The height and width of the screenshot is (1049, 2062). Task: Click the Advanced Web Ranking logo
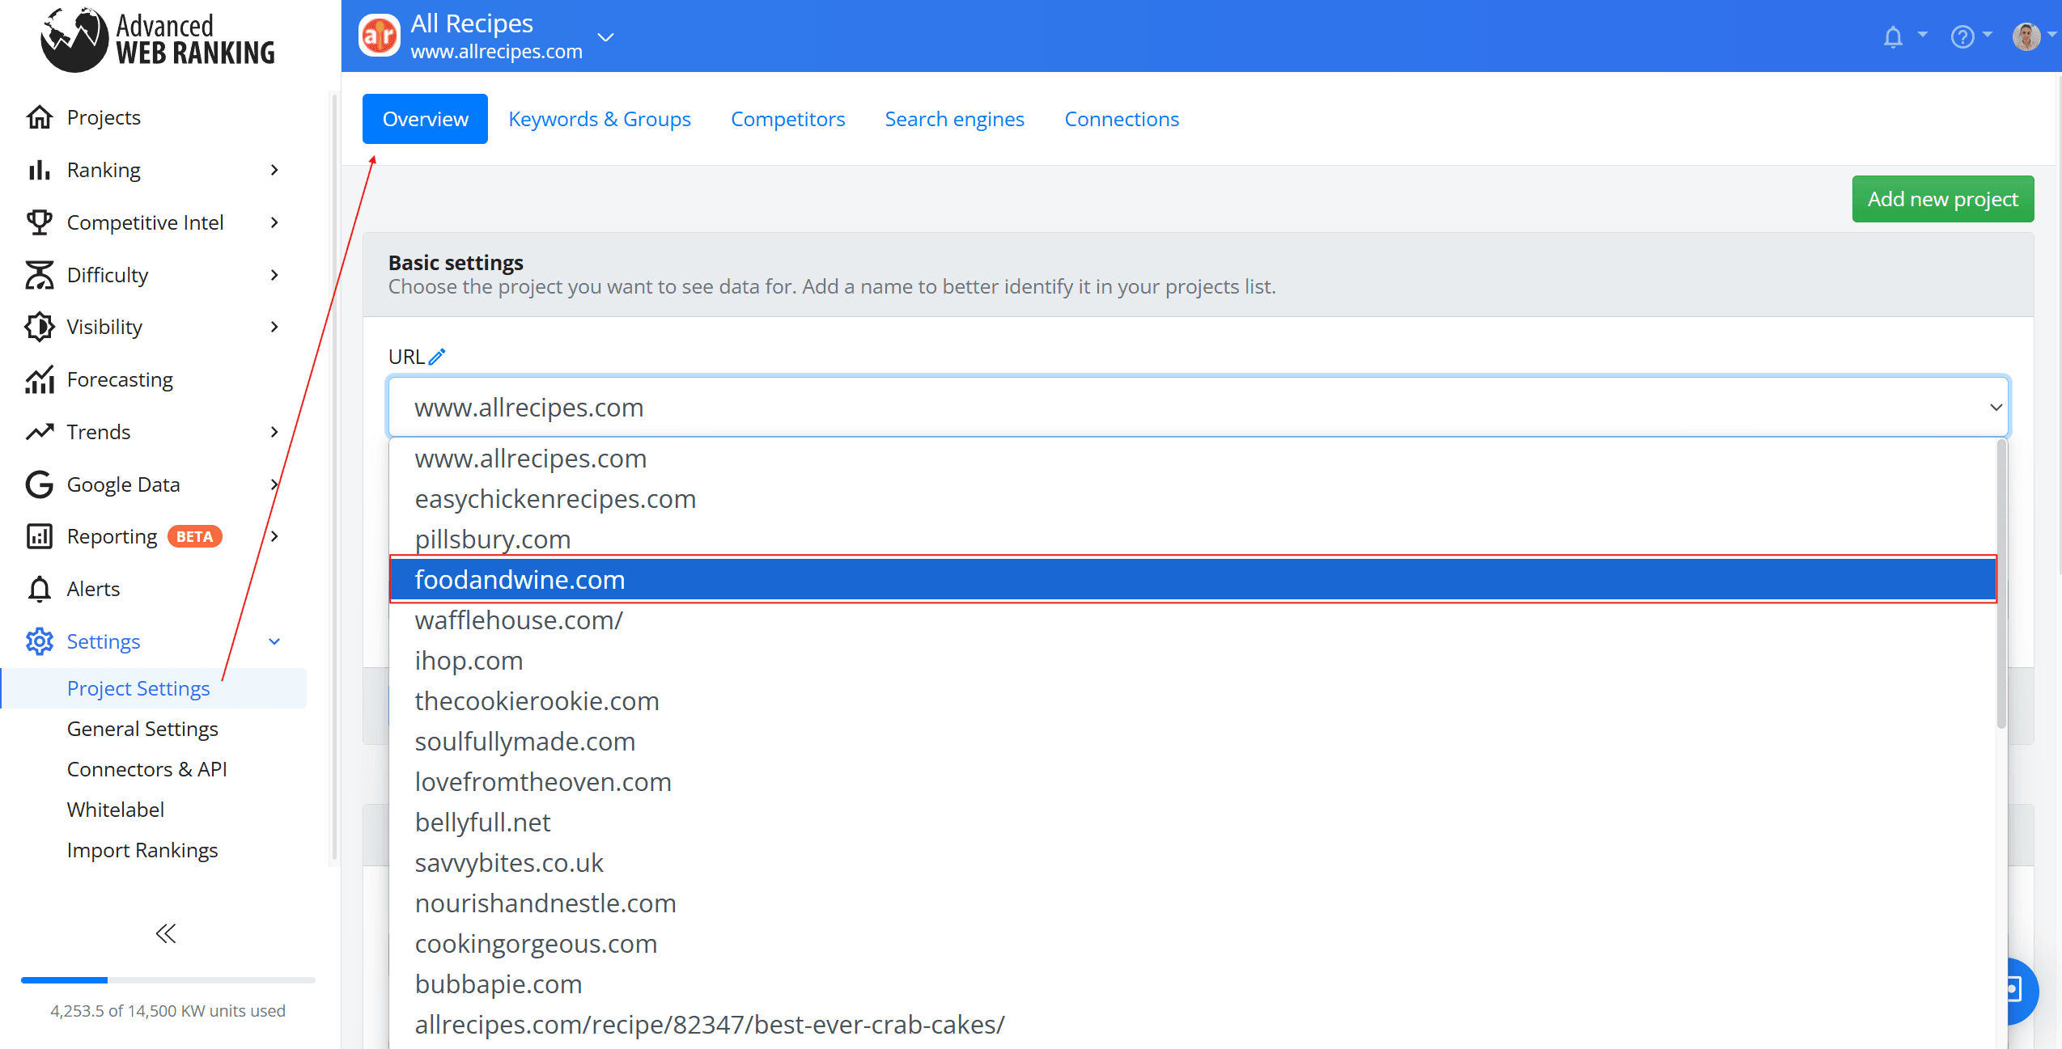tap(158, 39)
